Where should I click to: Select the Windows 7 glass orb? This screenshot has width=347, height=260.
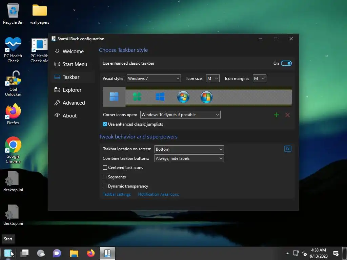point(183,97)
